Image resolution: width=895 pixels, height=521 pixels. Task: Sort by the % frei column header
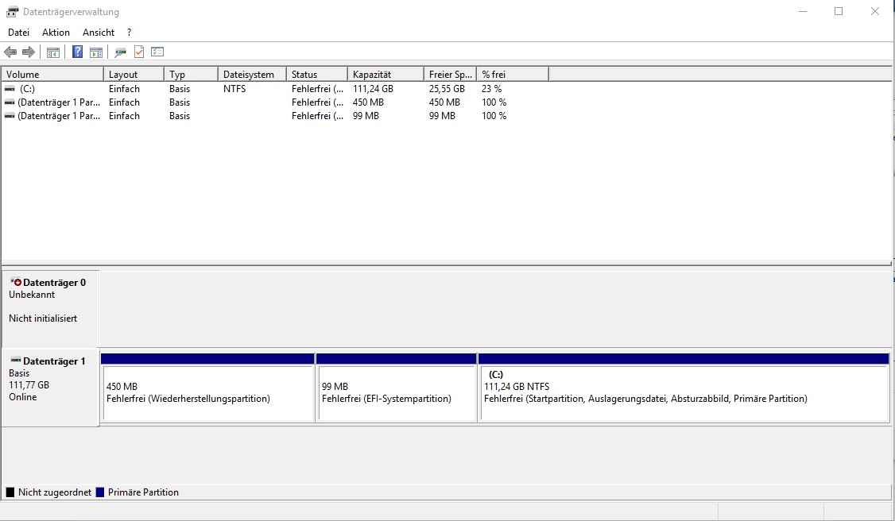coord(512,74)
